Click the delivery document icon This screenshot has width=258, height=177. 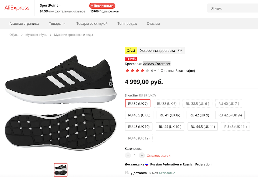coord(127,173)
